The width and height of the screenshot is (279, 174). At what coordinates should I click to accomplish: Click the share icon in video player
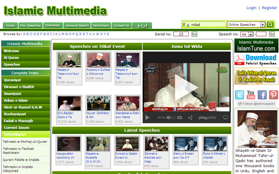[x=190, y=118]
